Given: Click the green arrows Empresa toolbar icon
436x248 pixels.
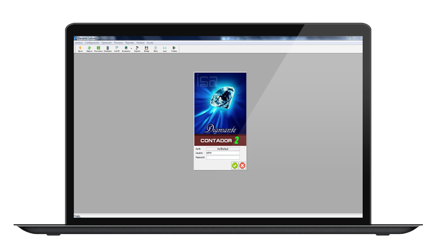Looking at the screenshot, I should (89, 49).
